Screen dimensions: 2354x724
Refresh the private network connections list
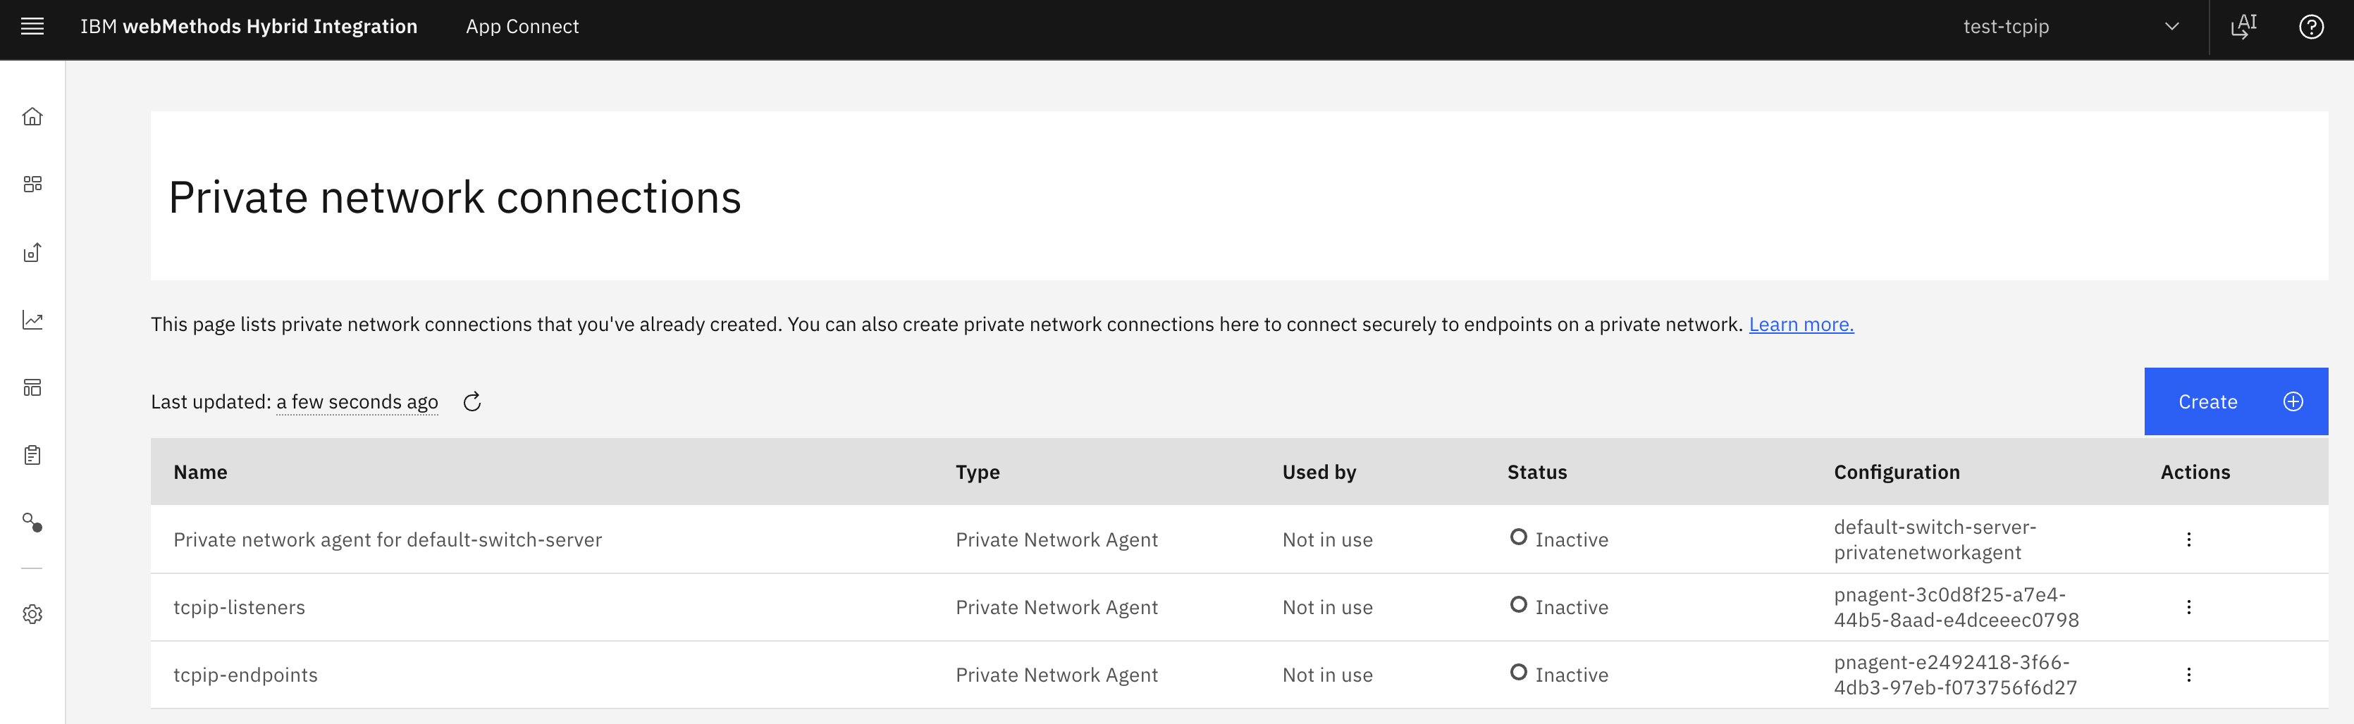pos(472,401)
